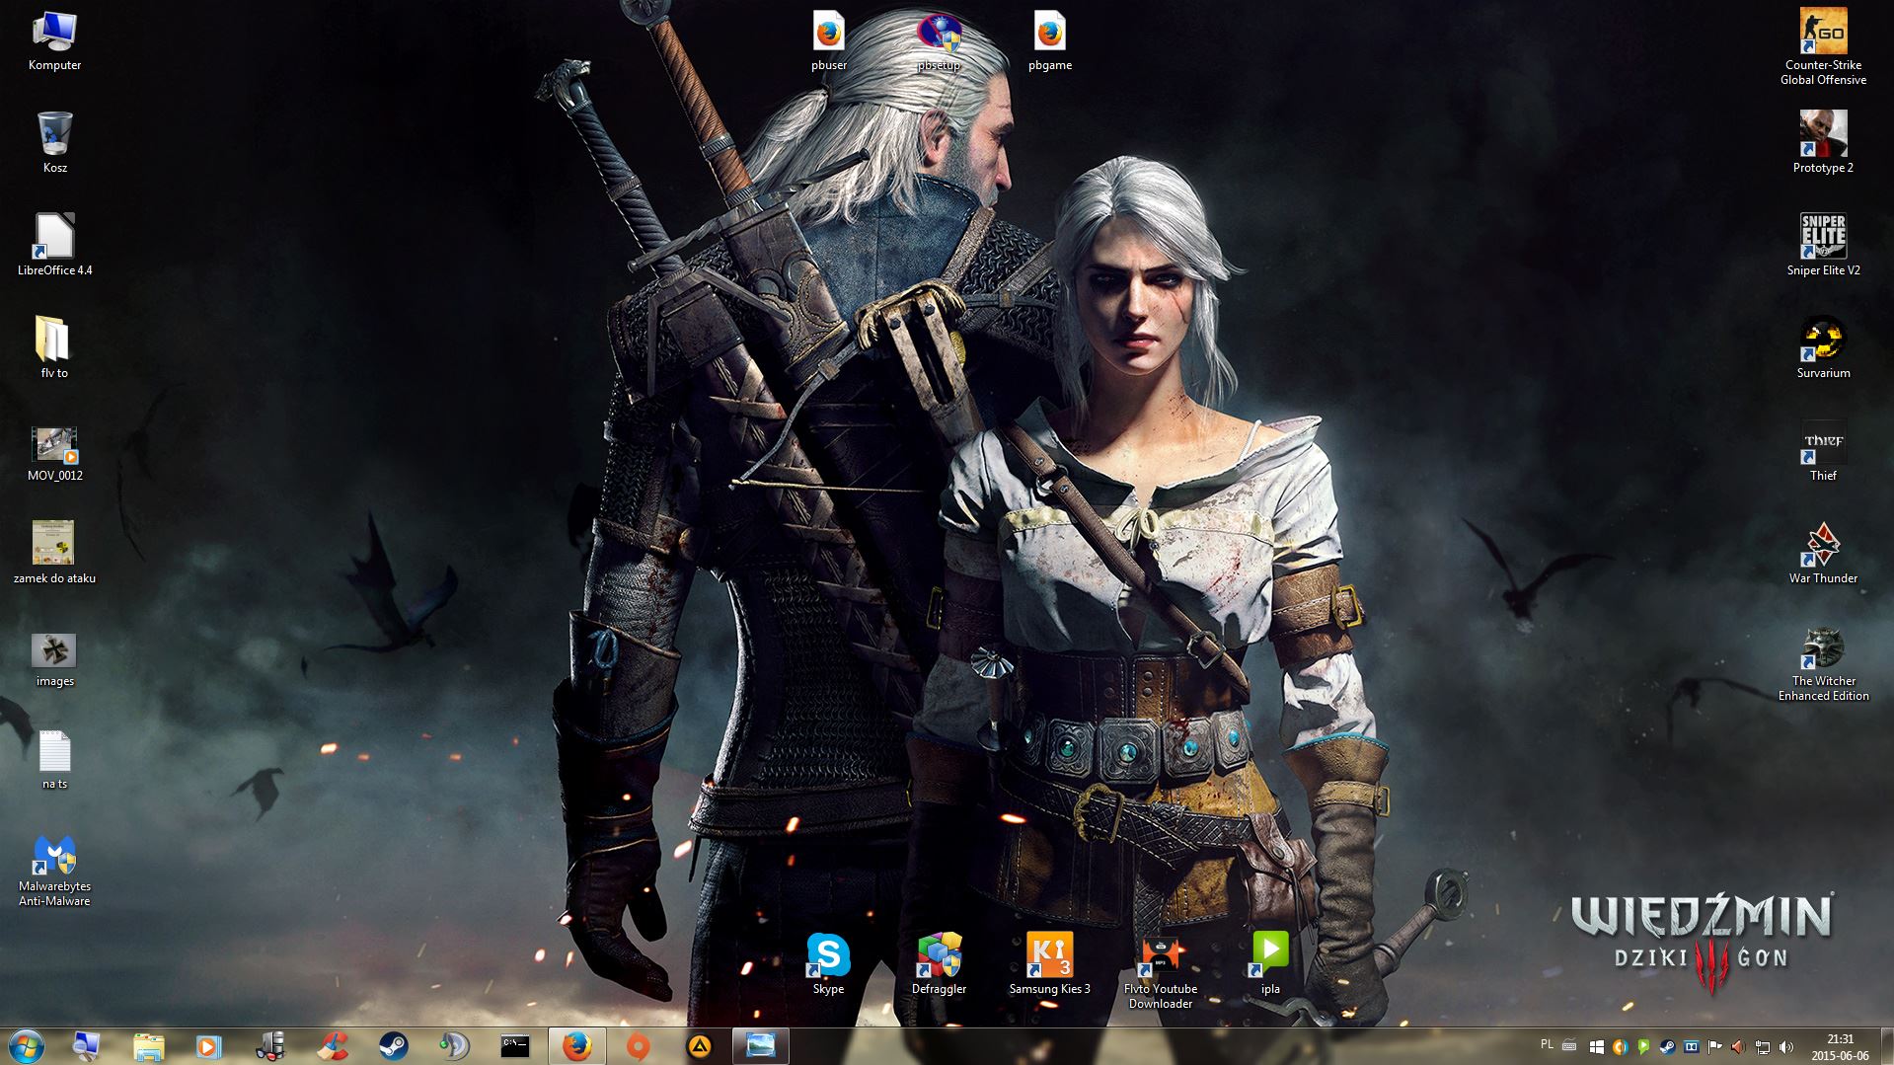This screenshot has width=1894, height=1065.
Task: Click the PL language indicator
Action: coord(1547,1044)
